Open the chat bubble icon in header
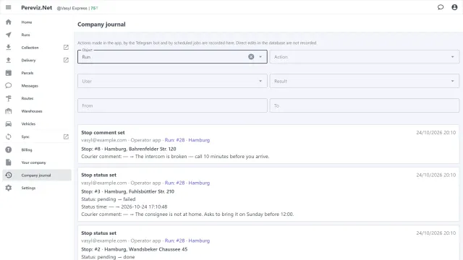 coord(441,7)
